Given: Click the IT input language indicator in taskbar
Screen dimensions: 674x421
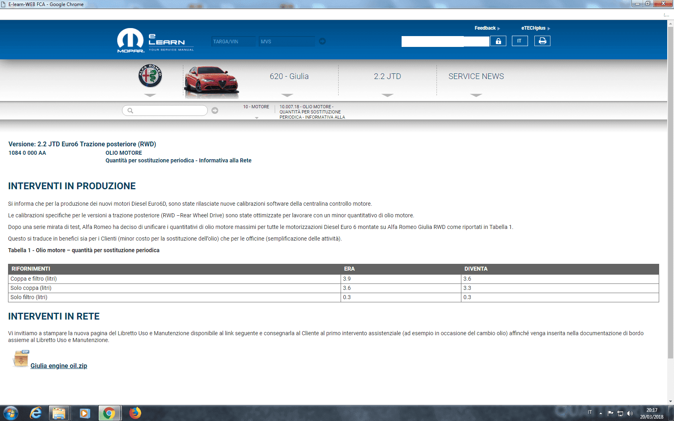Looking at the screenshot, I should tap(590, 412).
